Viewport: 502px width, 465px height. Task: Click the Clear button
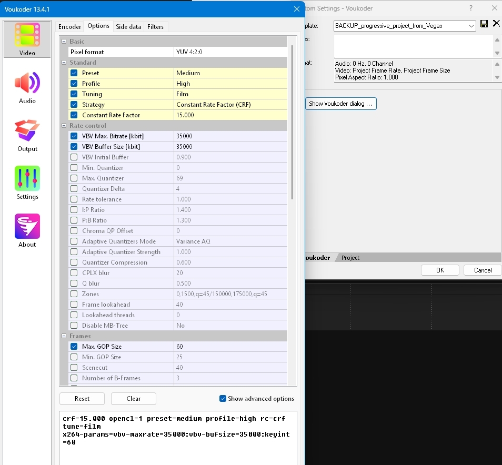pyautogui.click(x=134, y=398)
